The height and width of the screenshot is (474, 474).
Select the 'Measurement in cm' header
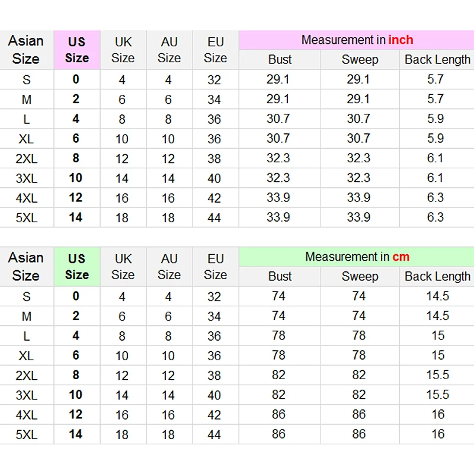pos(357,257)
